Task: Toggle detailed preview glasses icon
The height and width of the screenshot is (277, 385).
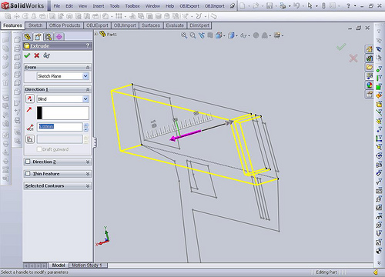Action: tap(46, 55)
